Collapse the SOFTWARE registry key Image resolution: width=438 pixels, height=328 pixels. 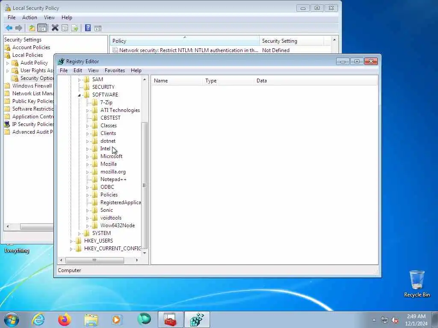(79, 95)
